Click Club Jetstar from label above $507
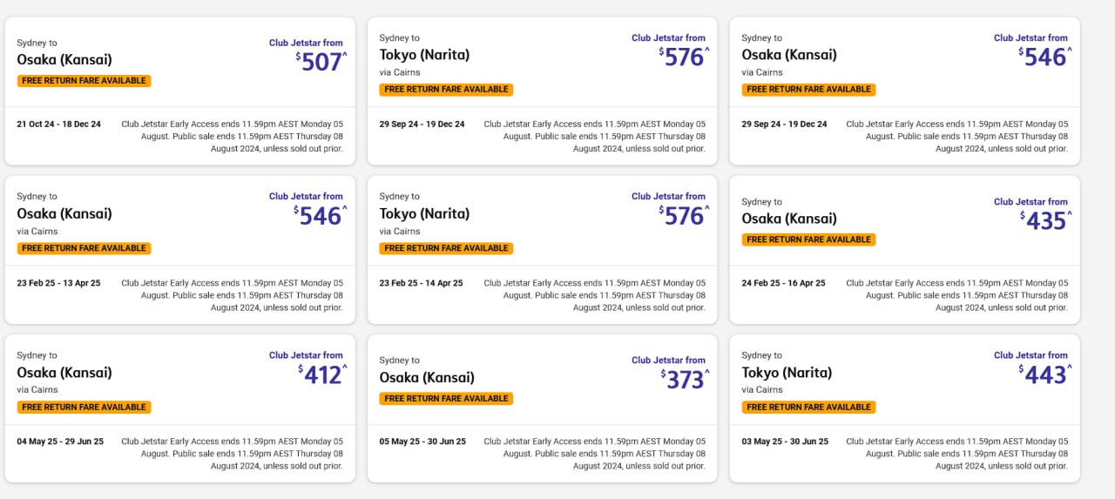This screenshot has width=1115, height=499. (306, 43)
